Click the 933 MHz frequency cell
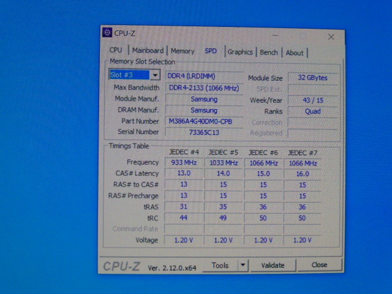Image resolution: width=392 pixels, height=294 pixels. point(184,163)
